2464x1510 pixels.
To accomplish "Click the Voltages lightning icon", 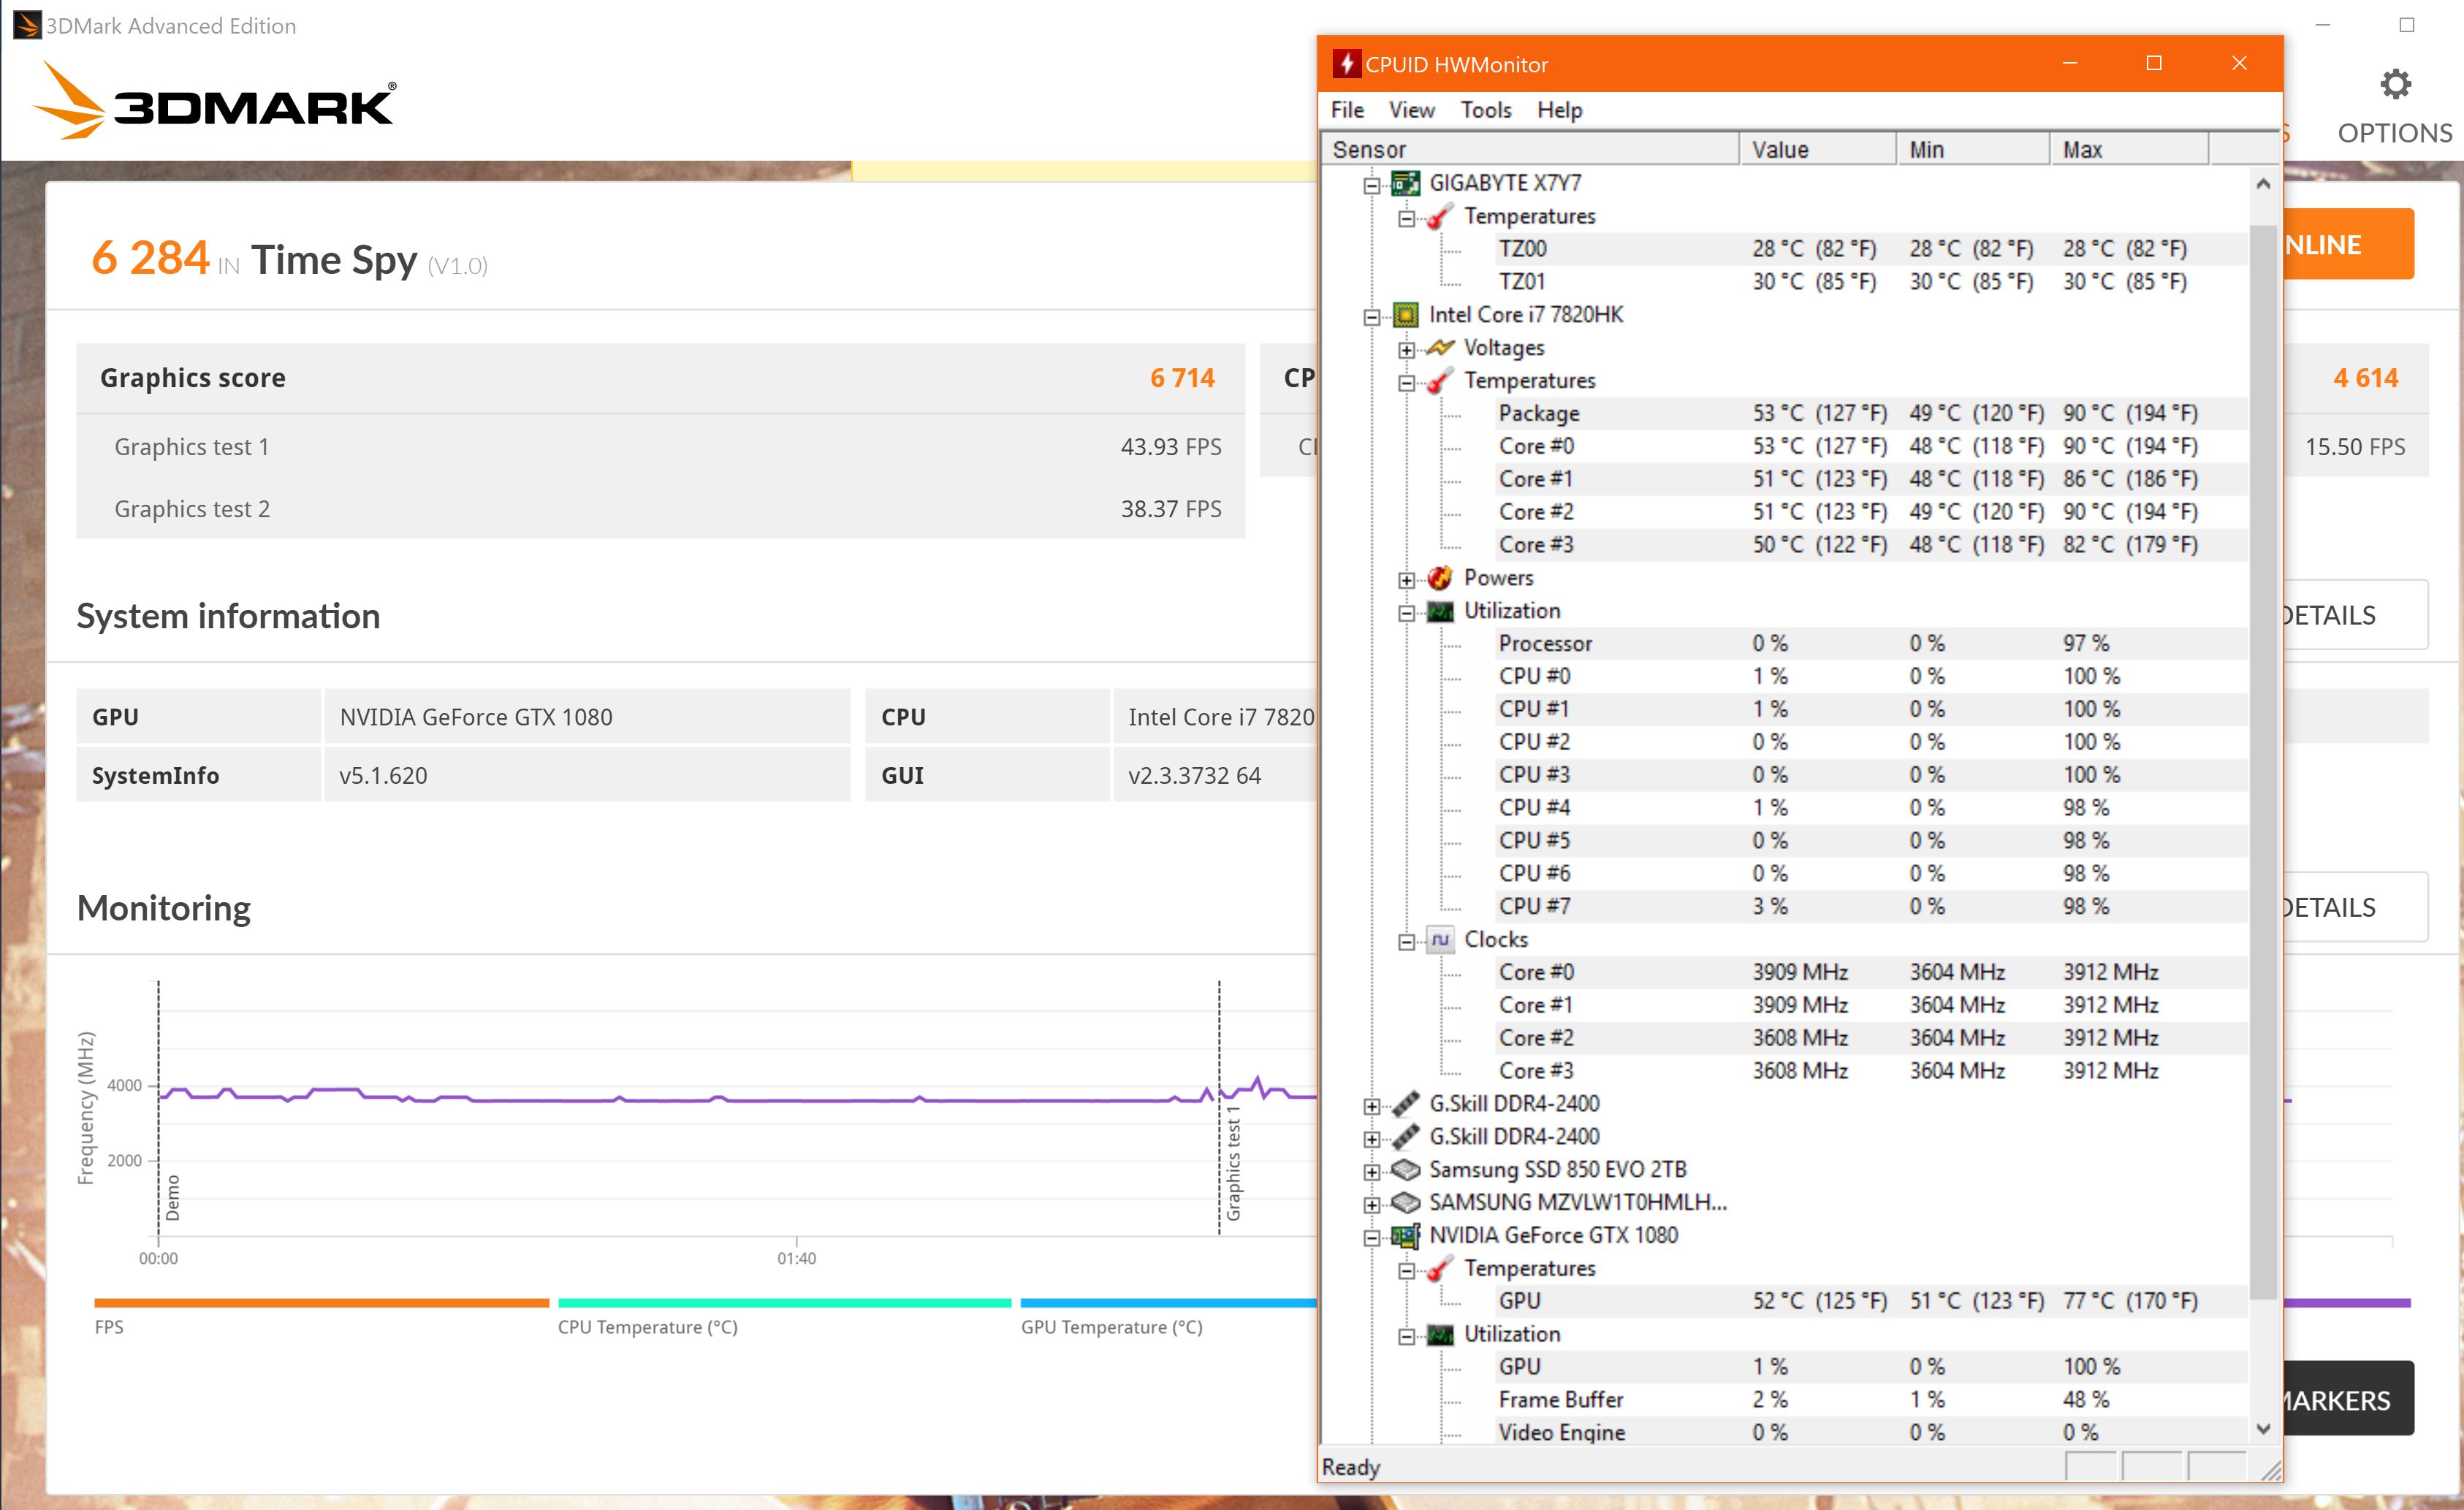I will (x=1440, y=348).
